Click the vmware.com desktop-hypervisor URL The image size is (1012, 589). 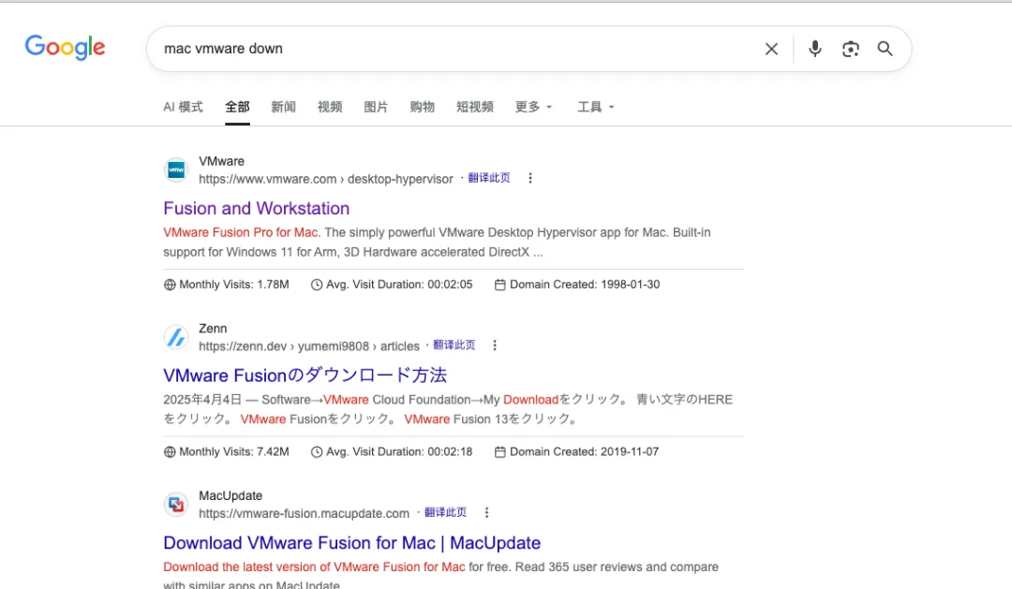[x=326, y=180]
